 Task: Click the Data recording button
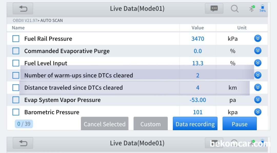pos(195,124)
